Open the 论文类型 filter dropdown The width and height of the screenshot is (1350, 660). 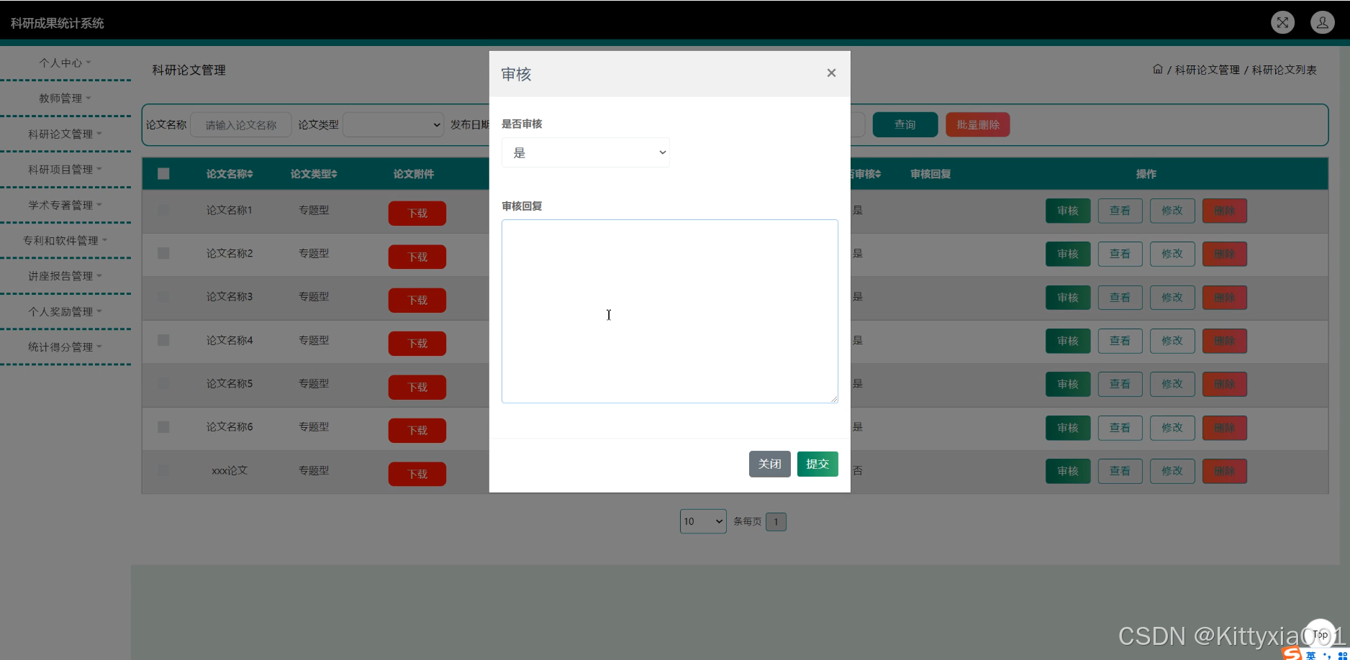coord(394,124)
